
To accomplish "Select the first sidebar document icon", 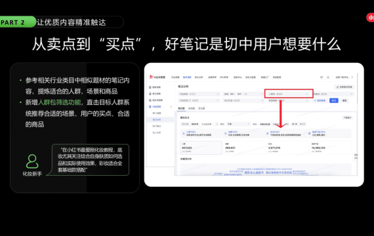I will [150, 87].
